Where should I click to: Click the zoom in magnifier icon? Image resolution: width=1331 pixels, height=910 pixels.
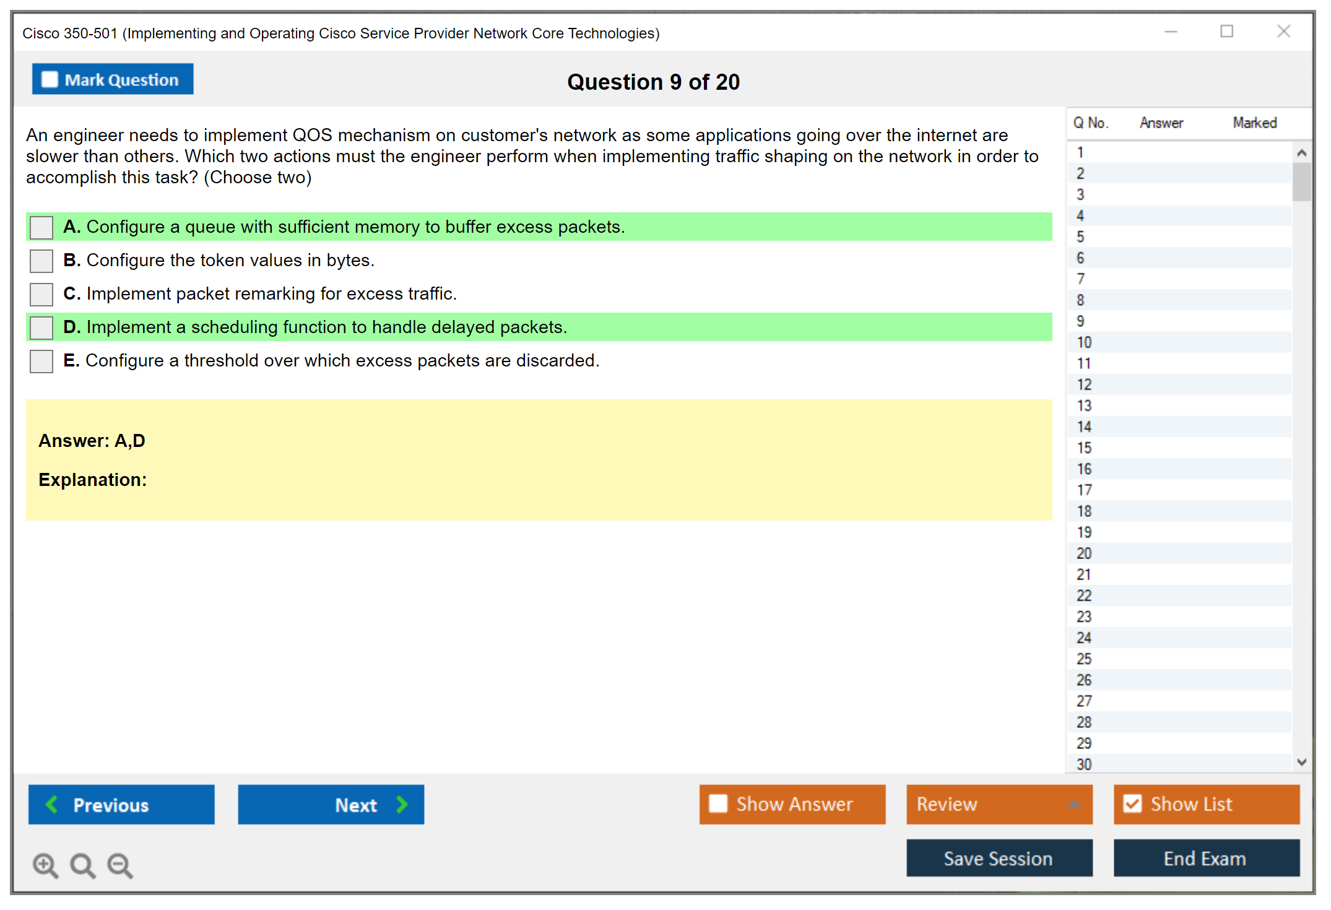[x=45, y=865]
